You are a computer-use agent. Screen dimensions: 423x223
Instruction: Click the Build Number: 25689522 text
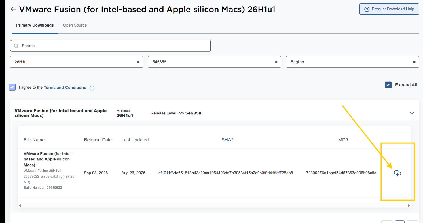point(43,188)
